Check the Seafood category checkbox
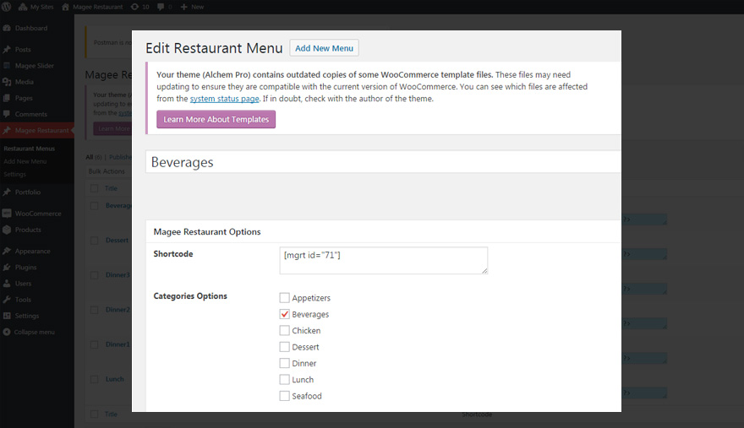 click(x=284, y=396)
